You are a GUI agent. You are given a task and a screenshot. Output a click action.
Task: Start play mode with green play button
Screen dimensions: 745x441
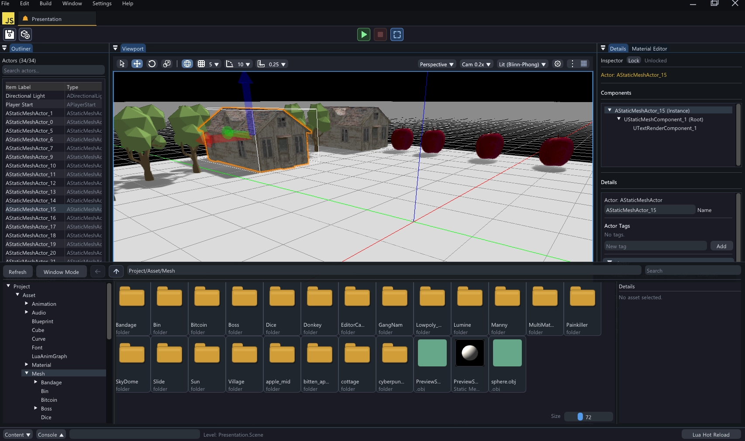pos(364,34)
